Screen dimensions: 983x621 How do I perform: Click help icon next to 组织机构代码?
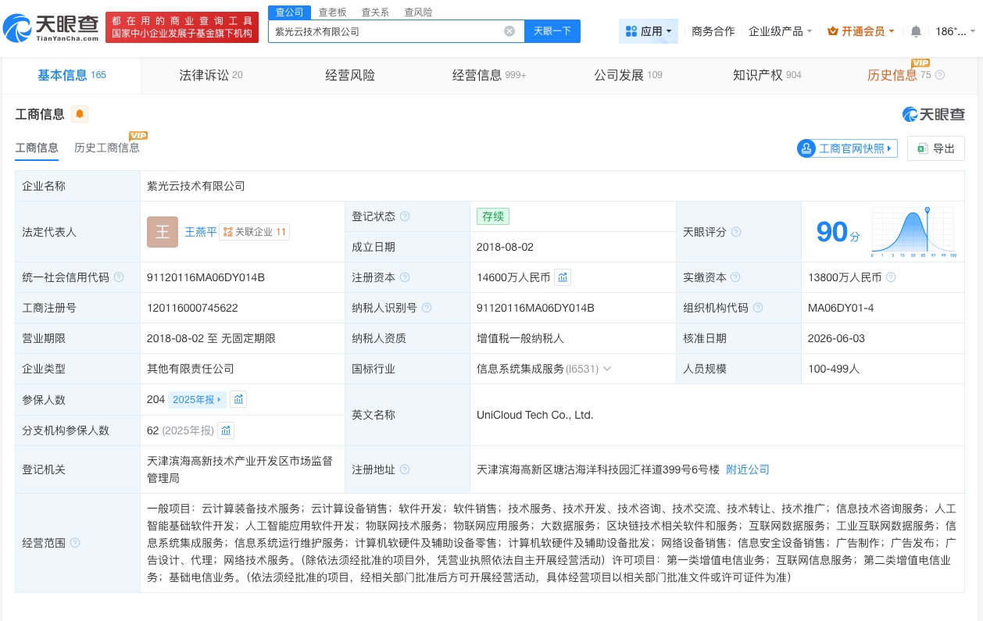point(758,308)
